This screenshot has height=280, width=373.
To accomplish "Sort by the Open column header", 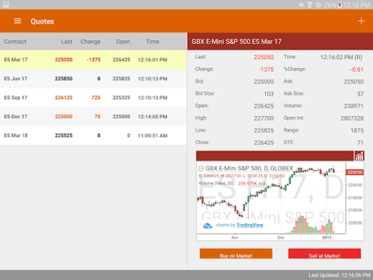I will click(x=123, y=42).
